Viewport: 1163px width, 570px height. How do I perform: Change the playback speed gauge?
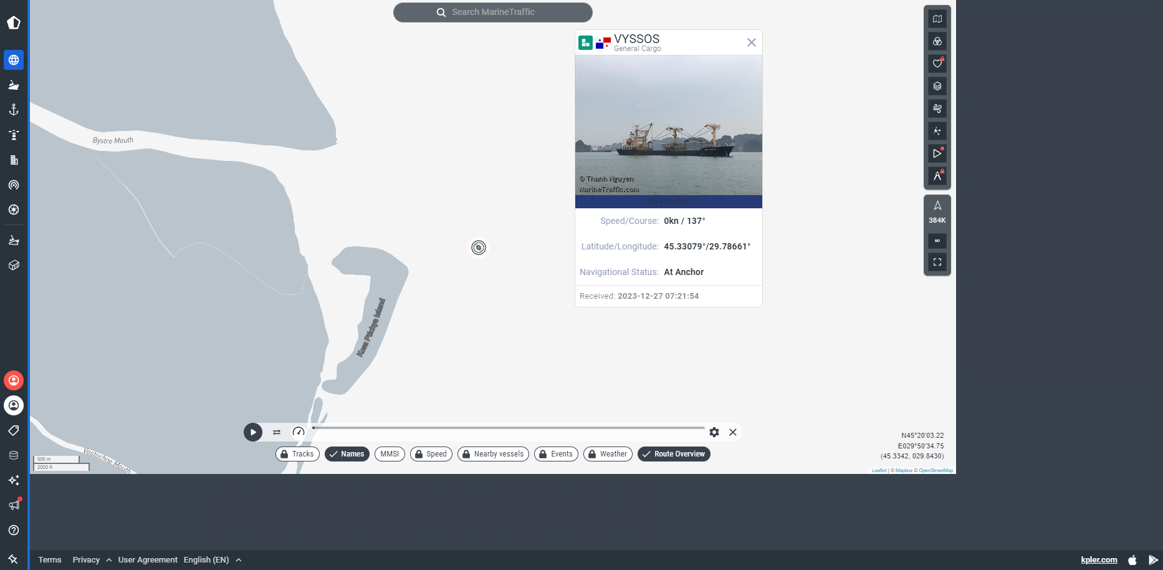click(299, 432)
